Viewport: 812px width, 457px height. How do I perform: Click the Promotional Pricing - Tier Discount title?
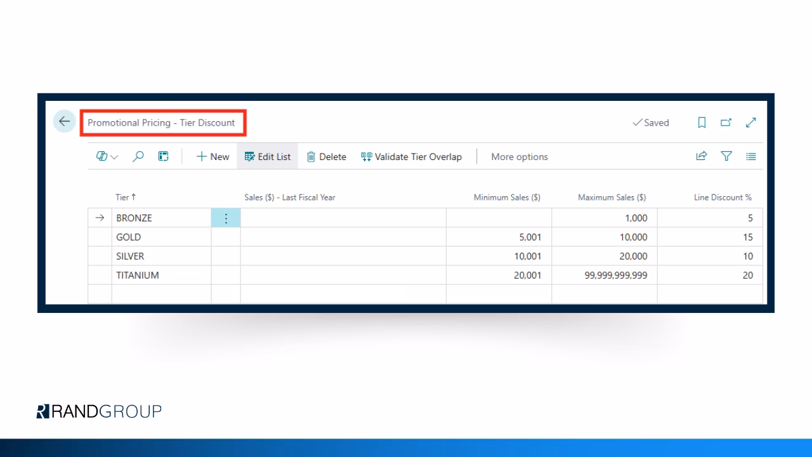161,123
